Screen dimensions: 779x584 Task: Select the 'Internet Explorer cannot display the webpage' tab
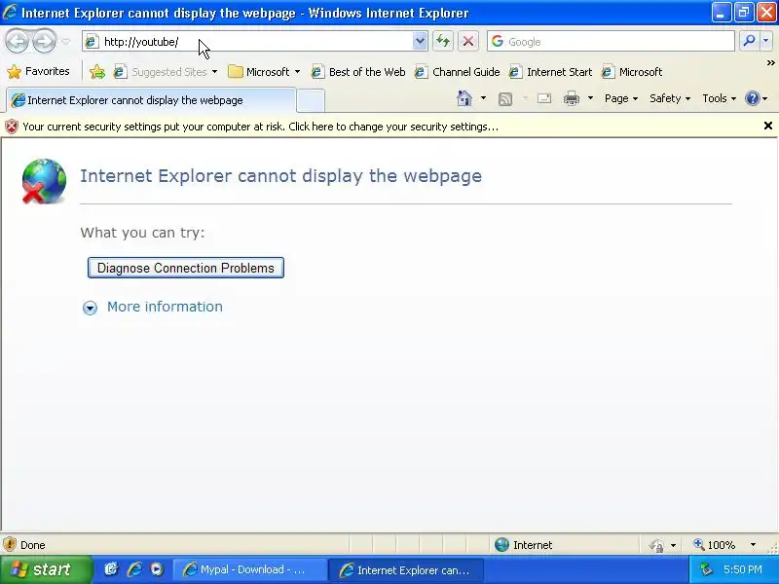point(151,100)
